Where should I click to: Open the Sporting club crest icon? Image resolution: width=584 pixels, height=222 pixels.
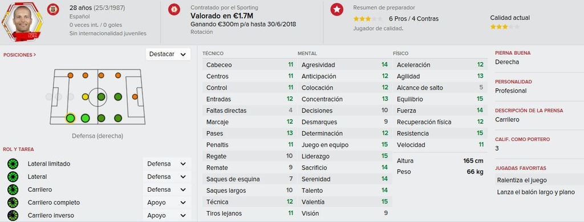174,9
